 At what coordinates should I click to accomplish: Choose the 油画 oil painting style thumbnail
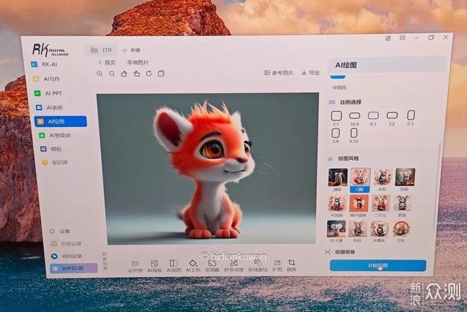pos(405,179)
